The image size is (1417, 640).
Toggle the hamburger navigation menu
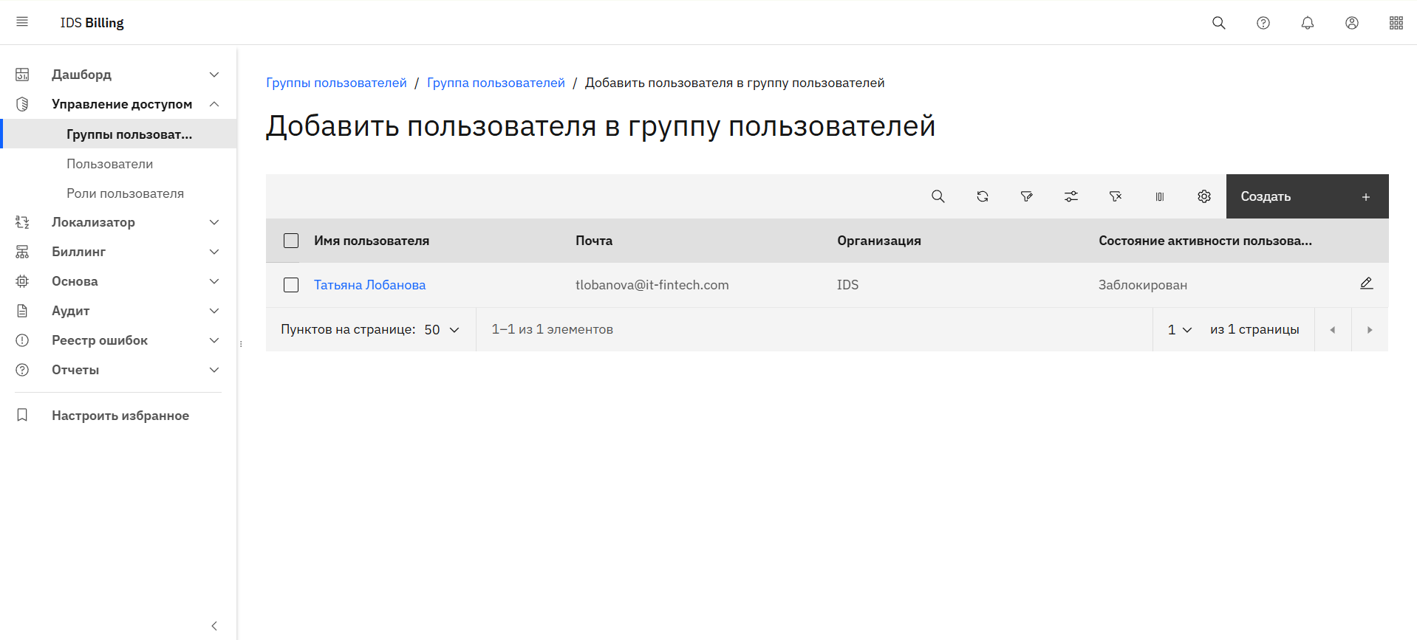coord(22,22)
